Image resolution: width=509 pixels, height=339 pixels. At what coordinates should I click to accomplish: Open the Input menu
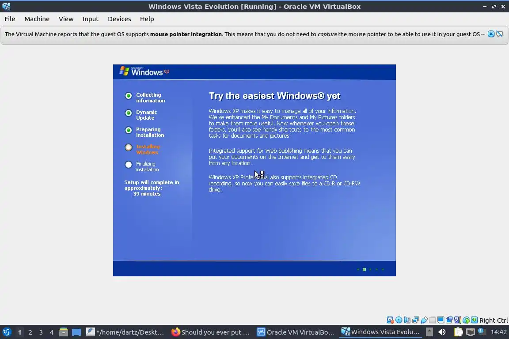pos(91,19)
